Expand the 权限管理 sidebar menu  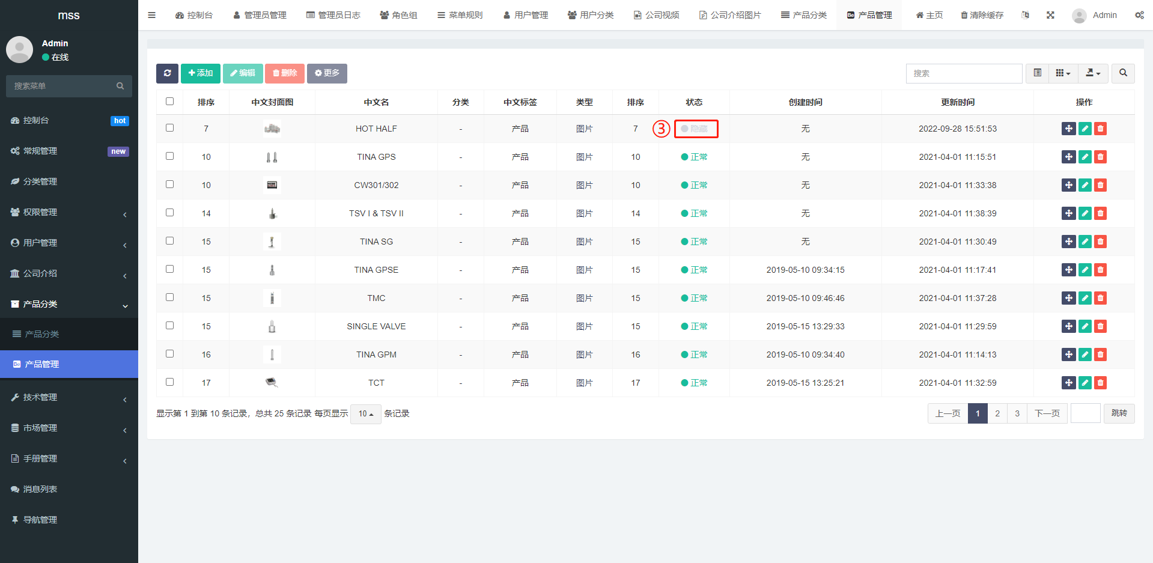tap(68, 212)
